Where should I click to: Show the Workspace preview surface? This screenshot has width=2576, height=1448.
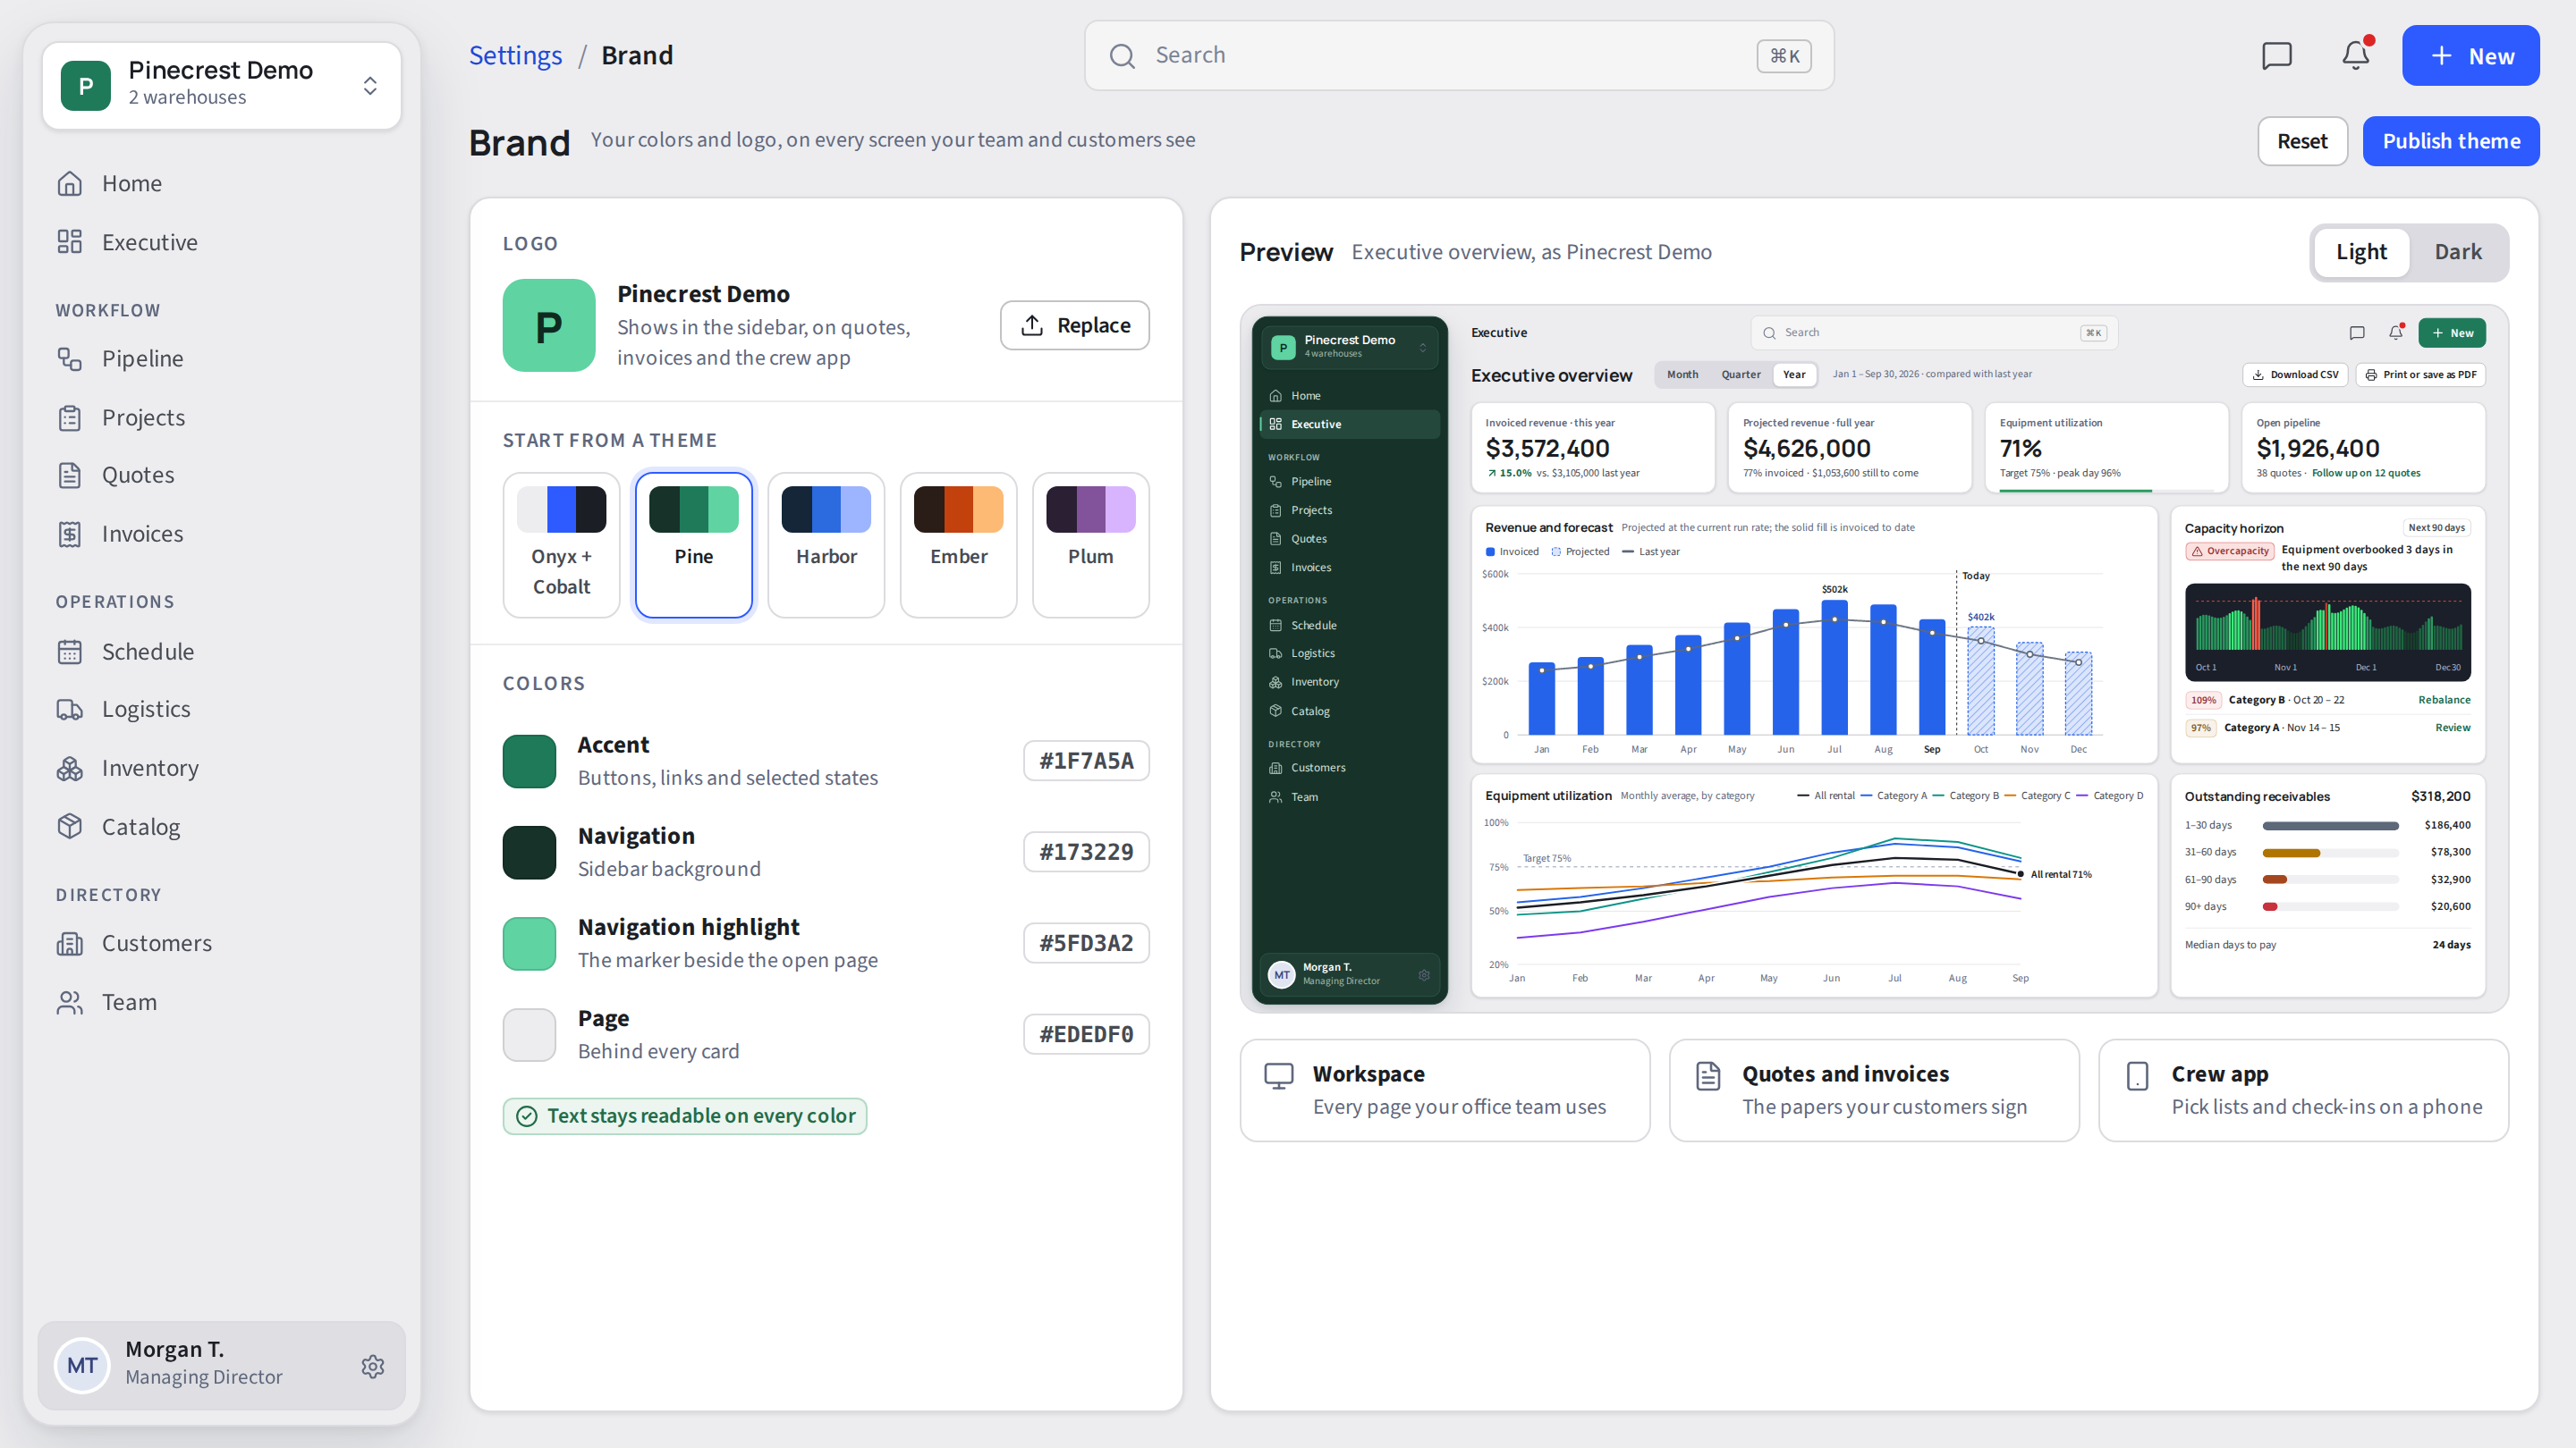(x=1444, y=1090)
